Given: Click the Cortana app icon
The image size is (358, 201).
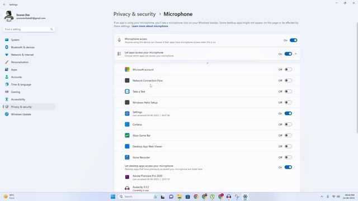Looking at the screenshot, I should pyautogui.click(x=127, y=125).
